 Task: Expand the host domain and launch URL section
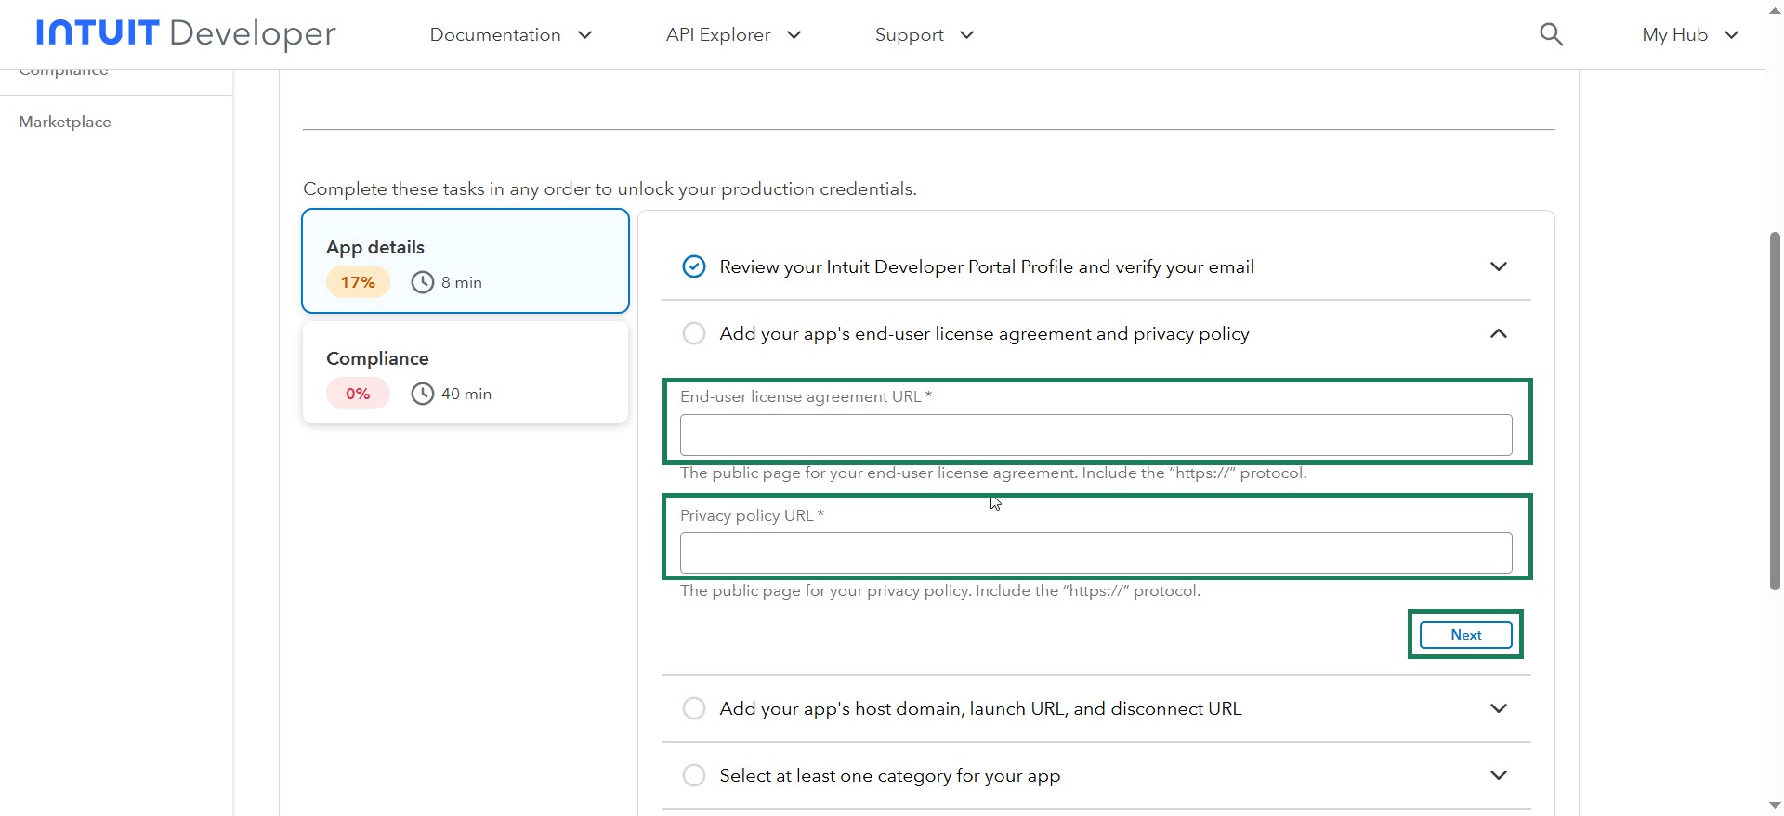coord(1498,709)
